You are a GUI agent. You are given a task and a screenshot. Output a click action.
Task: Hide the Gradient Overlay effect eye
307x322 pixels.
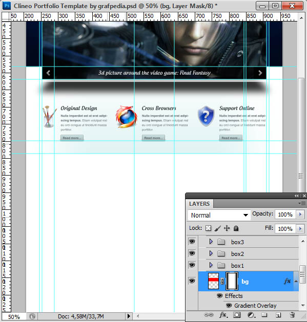coord(229,306)
